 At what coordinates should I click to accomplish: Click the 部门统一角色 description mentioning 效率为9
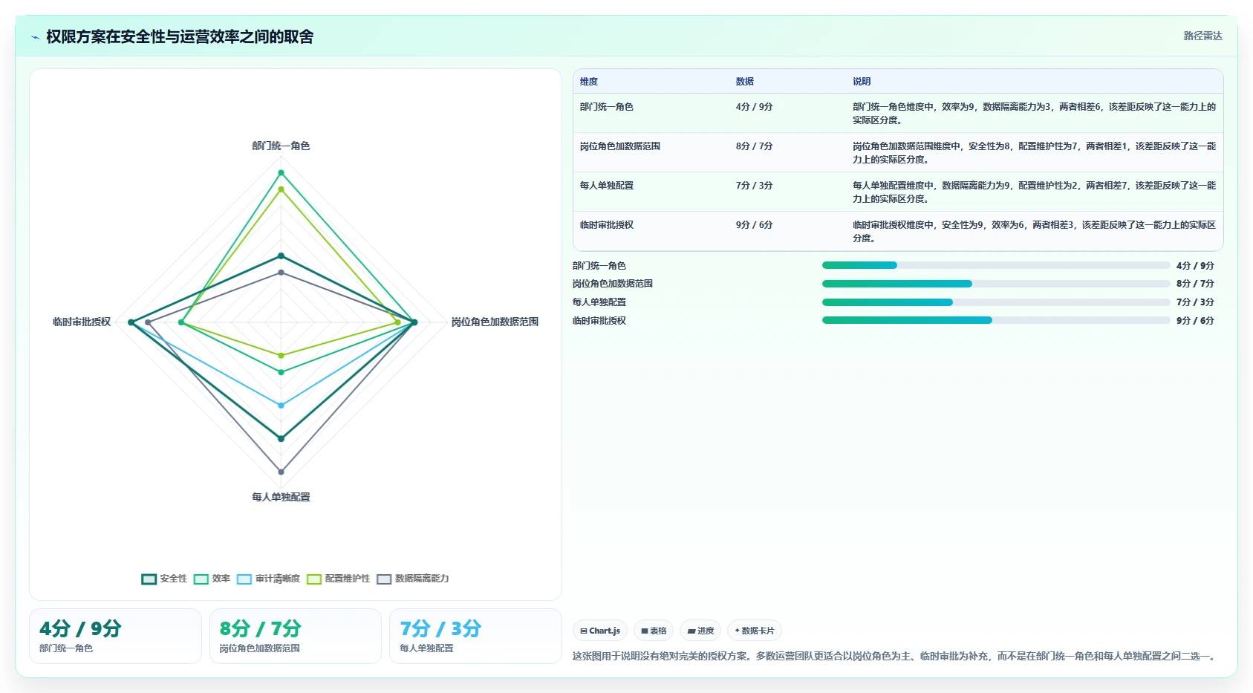tap(1034, 114)
